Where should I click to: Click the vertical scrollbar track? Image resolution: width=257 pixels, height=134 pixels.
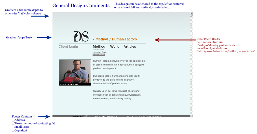[191, 64]
